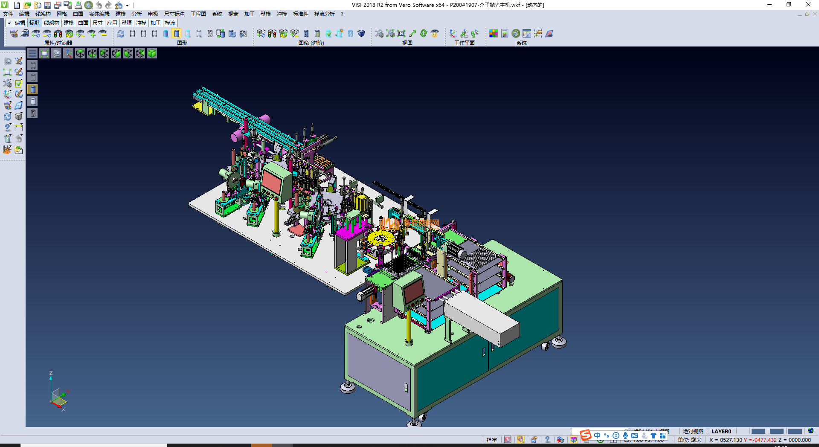Toggle wireframe cylinder display mode in 图形 group
Screen dimensions: 819x447
tap(132, 33)
